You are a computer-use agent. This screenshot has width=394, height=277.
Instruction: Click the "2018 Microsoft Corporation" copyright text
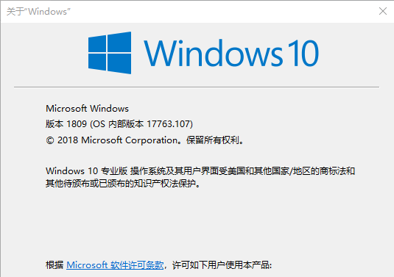click(118, 140)
